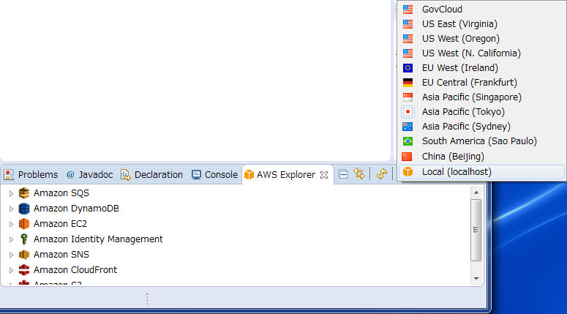
Task: Expand the Amazon DynamoDB node
Action: 11,209
